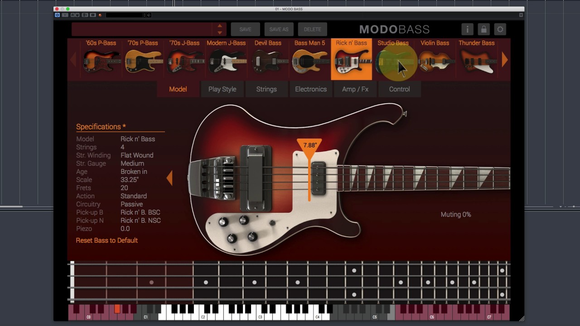Open the plugin window dropdown arrow at top right
This screenshot has width=580, height=326.
521,15
